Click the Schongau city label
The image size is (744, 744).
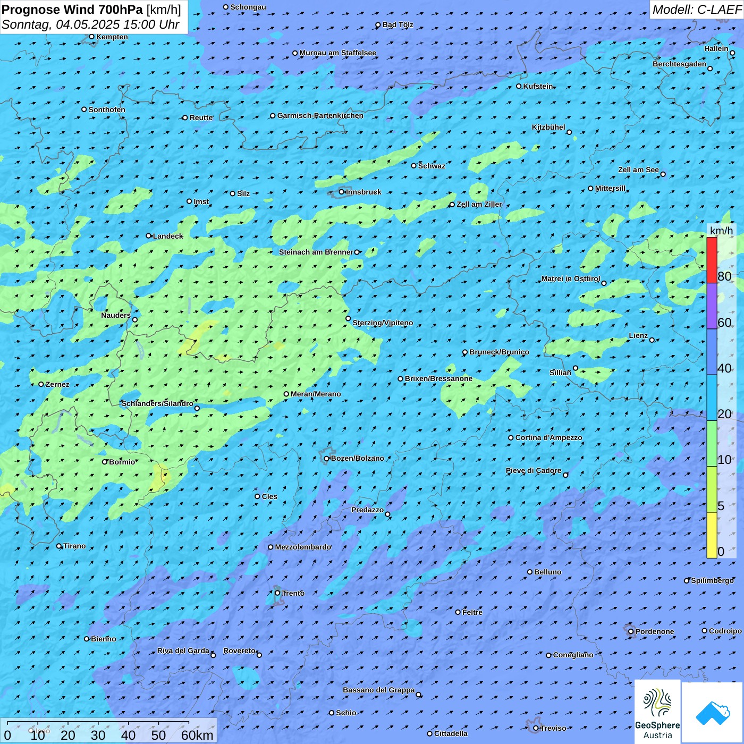tap(248, 7)
